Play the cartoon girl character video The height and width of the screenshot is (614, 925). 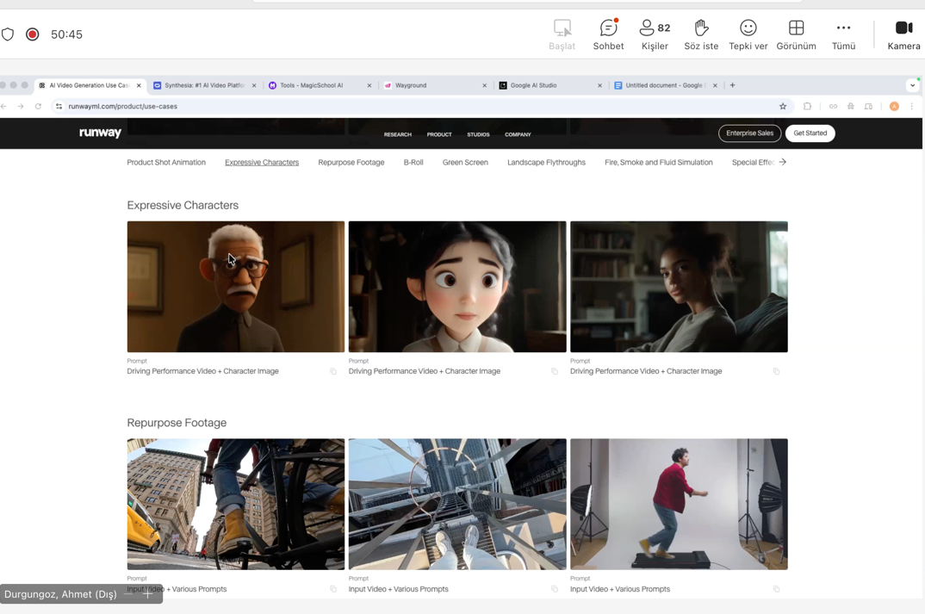click(x=457, y=287)
